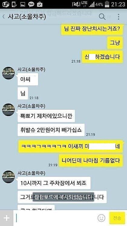Screen dimensions: 127x226
Task: Tap the LTE signal indicator
Action: click(84, 4)
